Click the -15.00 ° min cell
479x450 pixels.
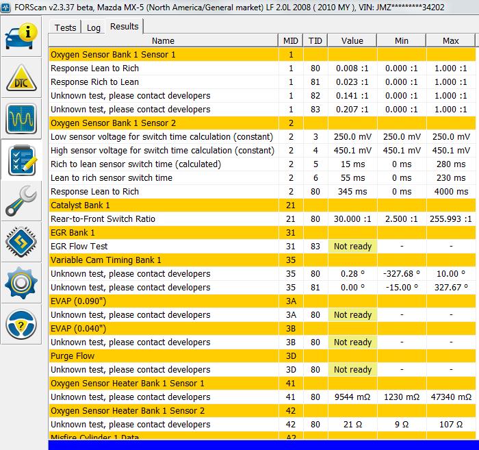coord(402,288)
